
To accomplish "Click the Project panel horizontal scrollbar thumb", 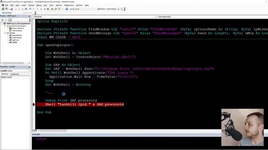I will pyautogui.click(x=13, y=63).
